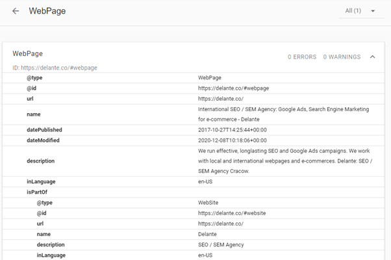
Task: Select the top-level description property label
Action: point(41,161)
